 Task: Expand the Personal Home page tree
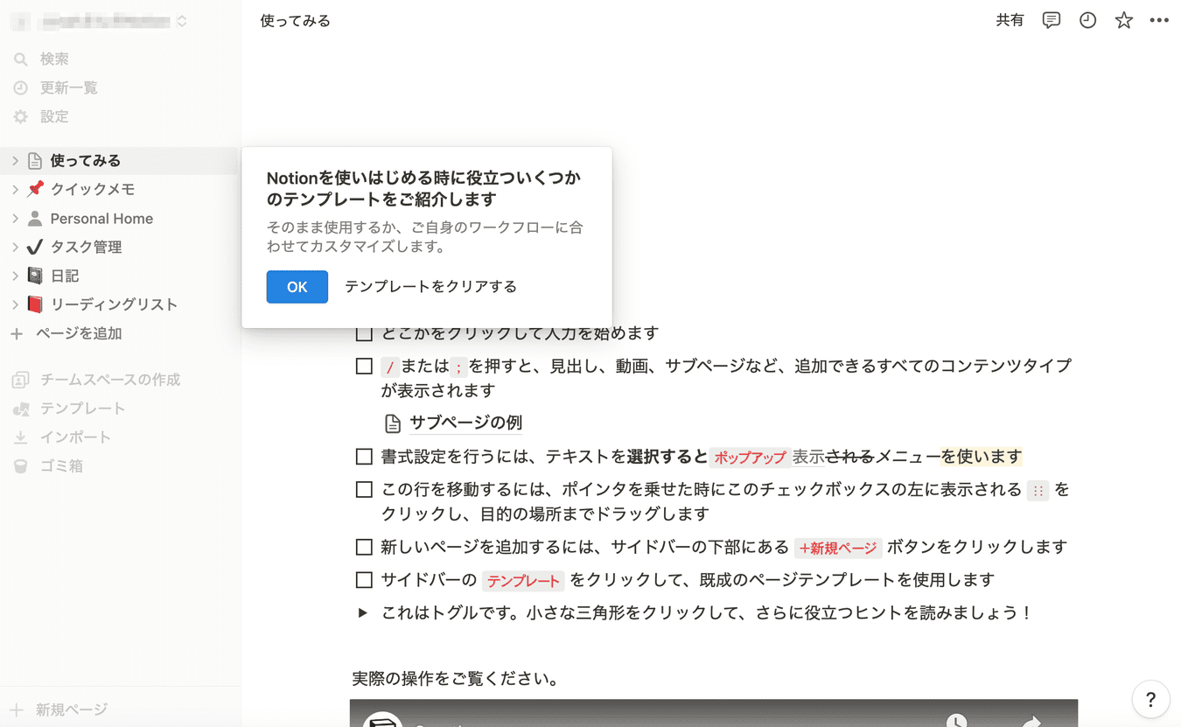(x=15, y=219)
